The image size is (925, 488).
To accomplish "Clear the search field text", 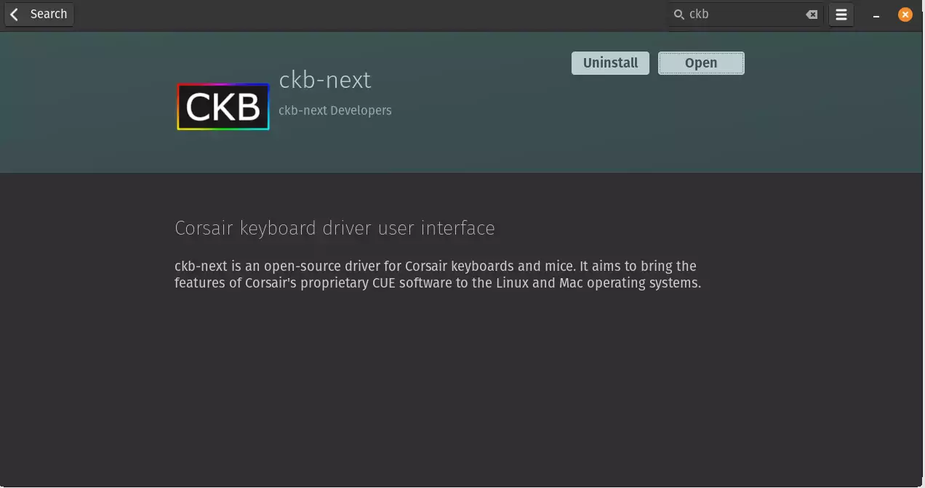I will [812, 15].
